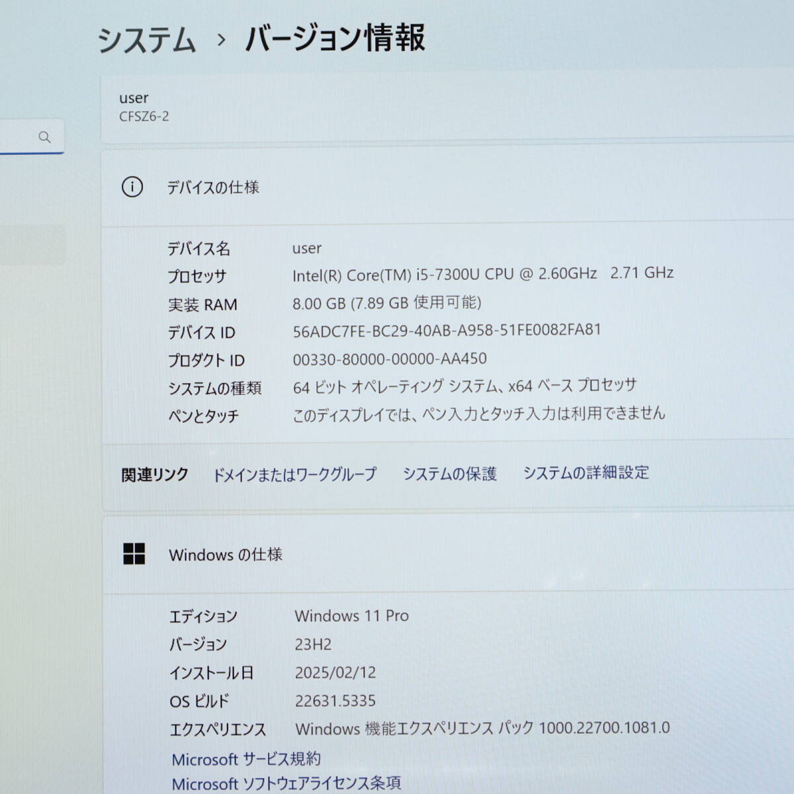The width and height of the screenshot is (794, 794).
Task: Select system type 64 ビット text
Action: 465,386
